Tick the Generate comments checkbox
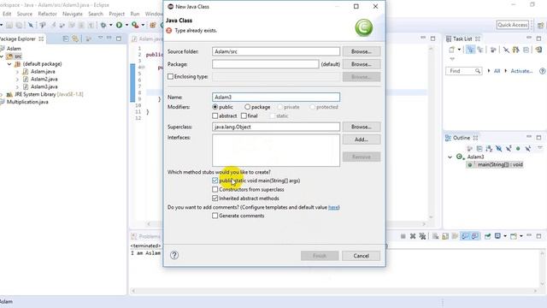This screenshot has width=547, height=308. [215, 216]
